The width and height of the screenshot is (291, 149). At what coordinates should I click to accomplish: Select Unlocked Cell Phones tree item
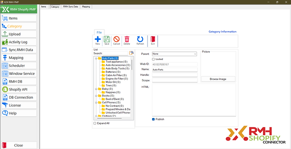pos(118,113)
